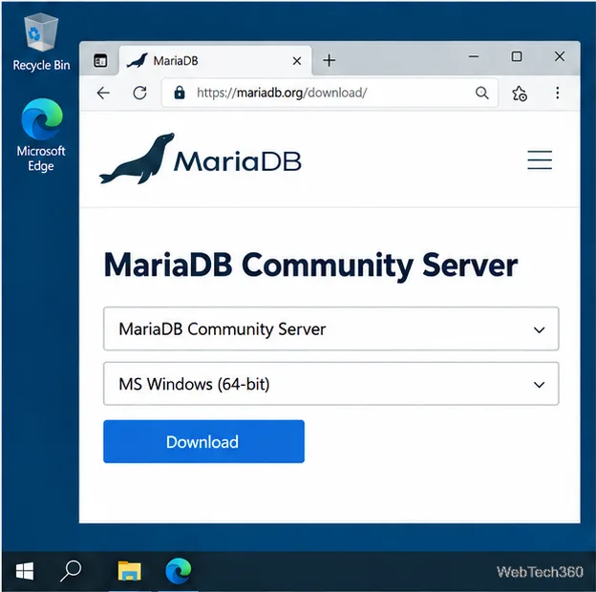Open taskbar search
This screenshot has height=592, width=596.
pos(71,571)
